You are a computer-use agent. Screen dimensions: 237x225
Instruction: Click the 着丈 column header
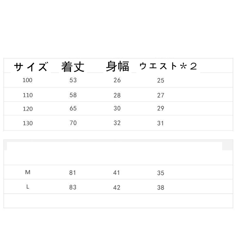[x=73, y=67]
